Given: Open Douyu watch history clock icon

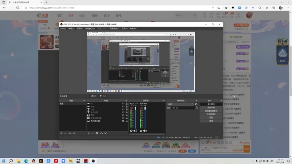Looking at the screenshot, I should [204, 15].
